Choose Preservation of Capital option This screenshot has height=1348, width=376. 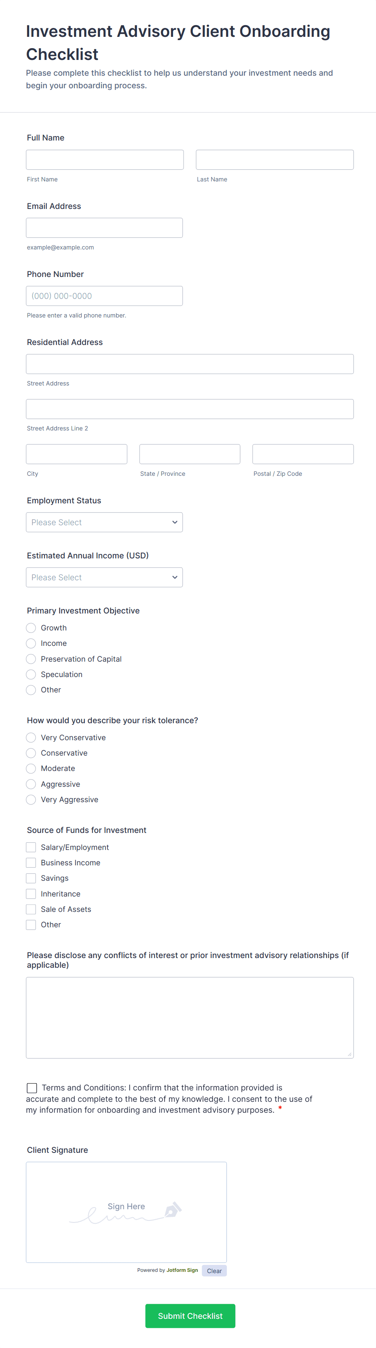pos(32,659)
